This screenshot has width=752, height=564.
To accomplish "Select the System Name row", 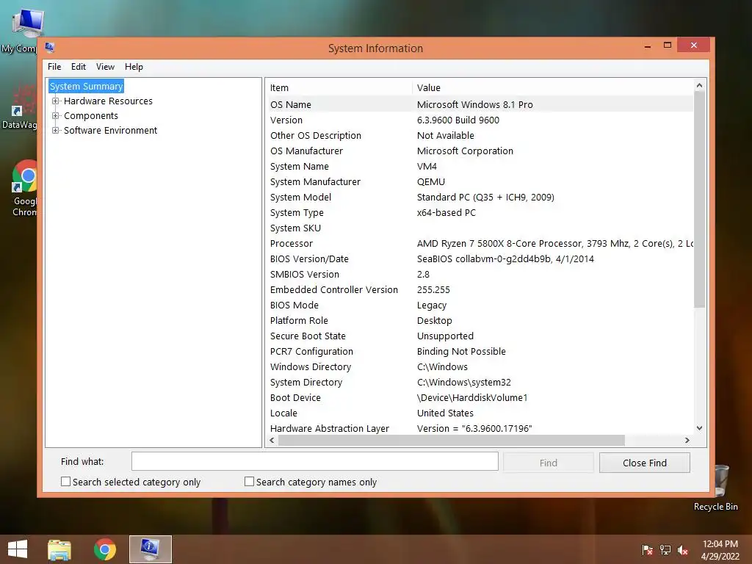I will coord(480,167).
